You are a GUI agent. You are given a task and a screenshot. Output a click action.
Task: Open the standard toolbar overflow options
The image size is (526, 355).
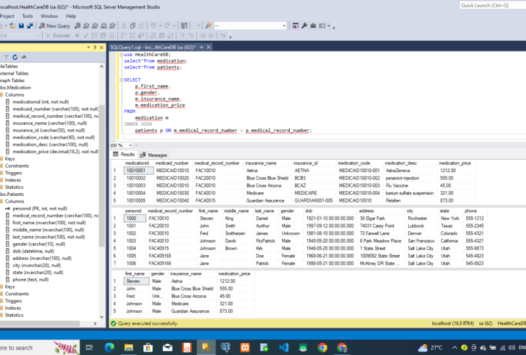point(334,27)
